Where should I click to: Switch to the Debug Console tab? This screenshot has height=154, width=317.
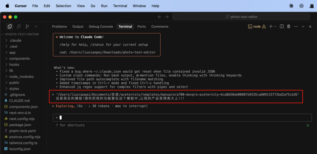coord(101,26)
